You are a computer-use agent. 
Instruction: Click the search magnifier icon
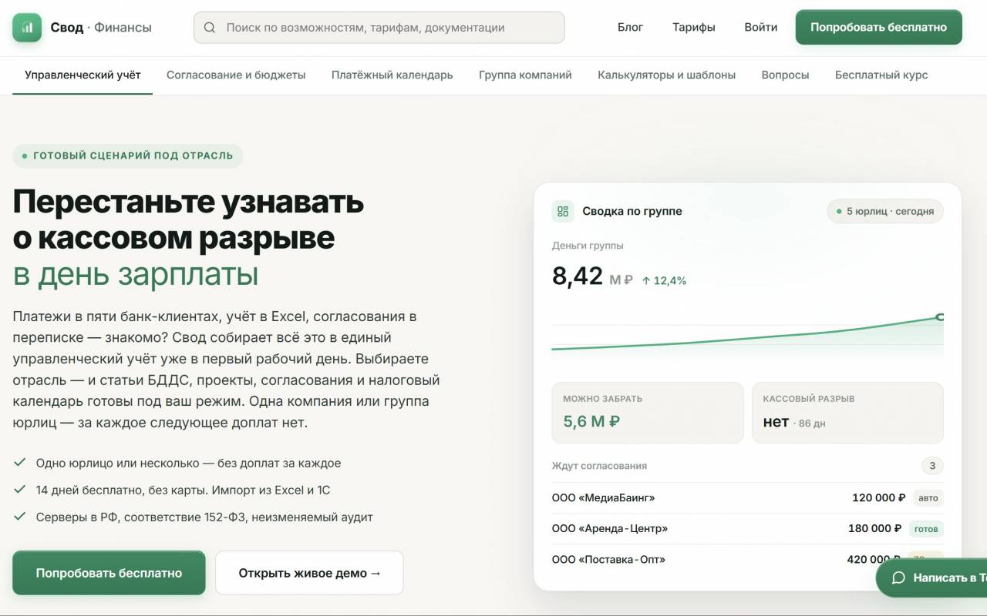click(210, 28)
